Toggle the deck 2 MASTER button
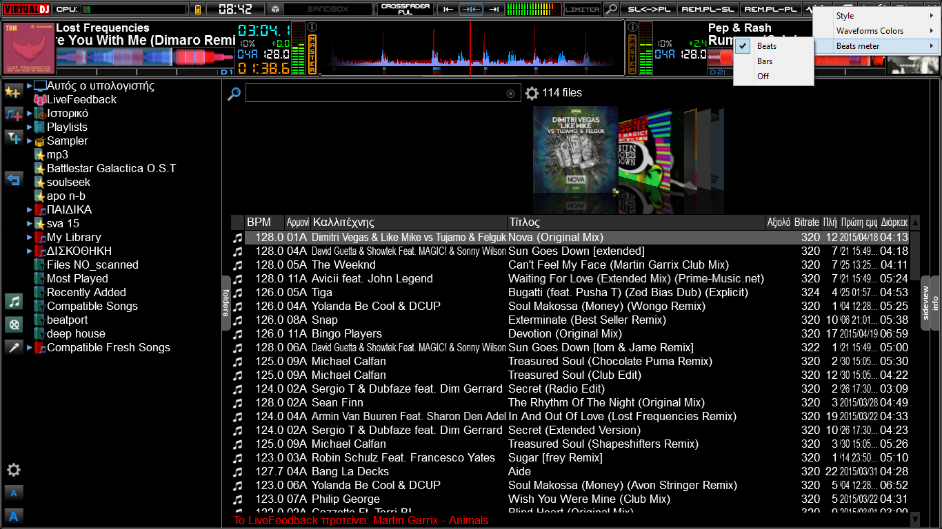The width and height of the screenshot is (942, 529). [632, 54]
